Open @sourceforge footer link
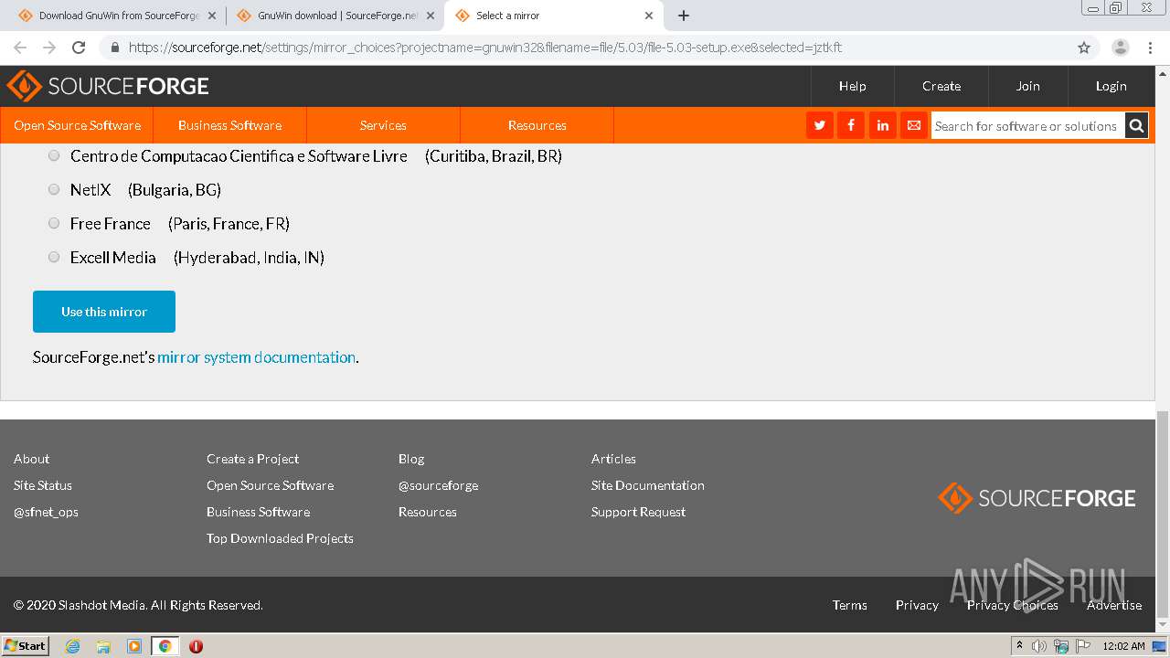Image resolution: width=1170 pixels, height=658 pixels. click(438, 485)
